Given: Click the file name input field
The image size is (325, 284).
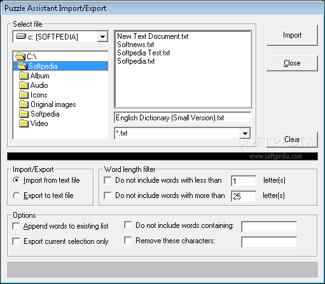Looking at the screenshot, I should point(183,118).
